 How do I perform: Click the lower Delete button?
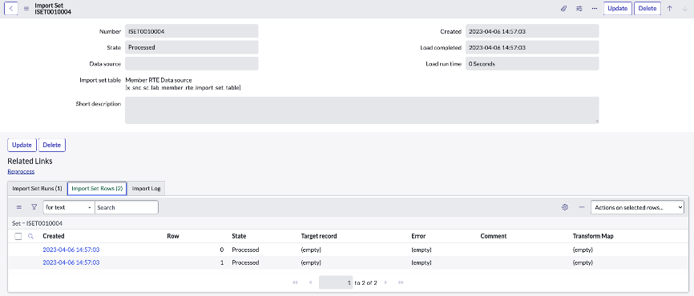pyautogui.click(x=52, y=145)
